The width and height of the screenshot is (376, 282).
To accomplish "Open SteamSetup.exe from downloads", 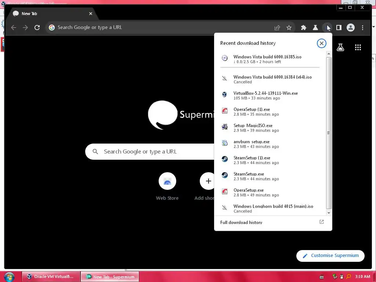I will pos(270,176).
